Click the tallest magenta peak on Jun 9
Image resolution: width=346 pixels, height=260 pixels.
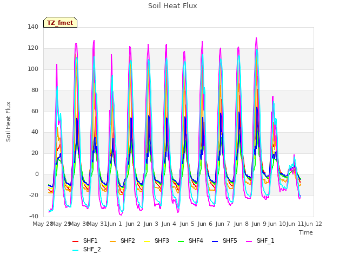click(x=256, y=38)
